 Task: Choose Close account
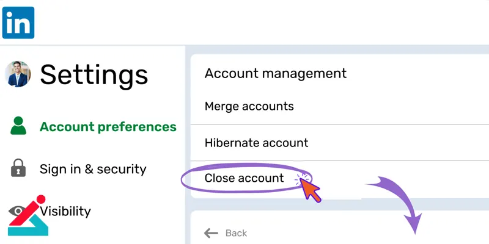[244, 178]
